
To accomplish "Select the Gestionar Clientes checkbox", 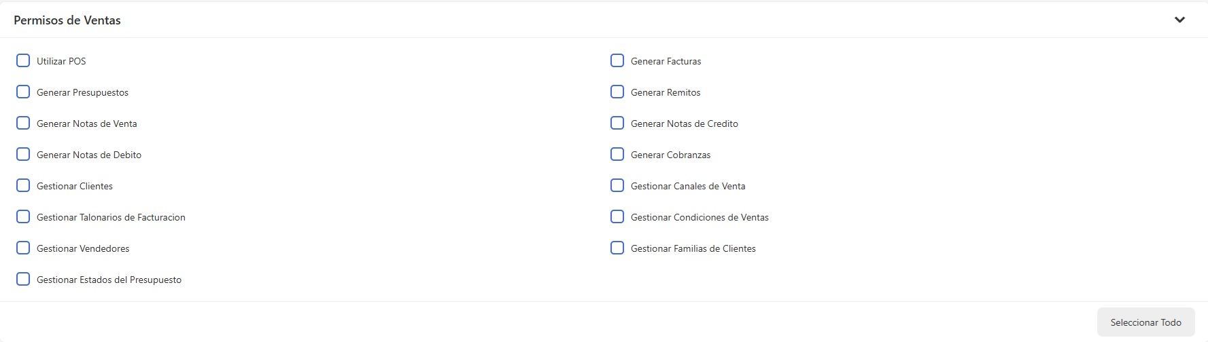I will (x=23, y=186).
